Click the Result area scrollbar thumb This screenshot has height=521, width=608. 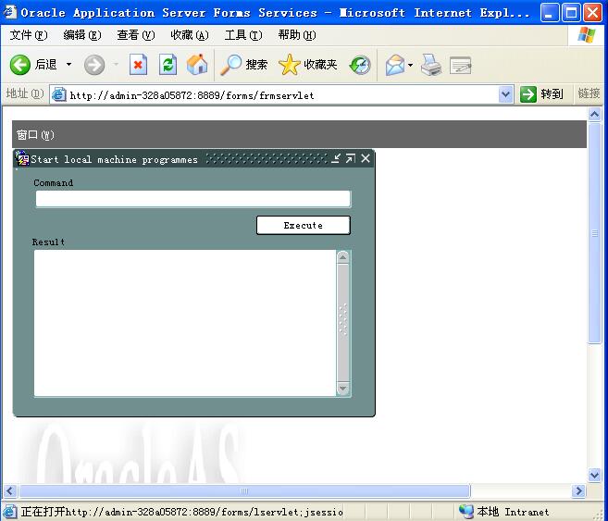click(x=343, y=322)
